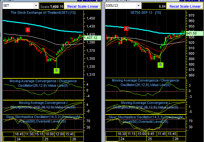Click the 5.84 value field

pos(154,6)
